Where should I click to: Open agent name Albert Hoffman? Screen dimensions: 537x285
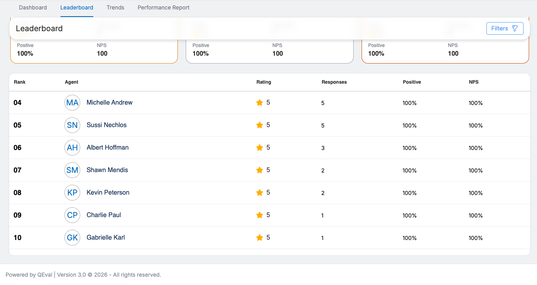tap(107, 148)
